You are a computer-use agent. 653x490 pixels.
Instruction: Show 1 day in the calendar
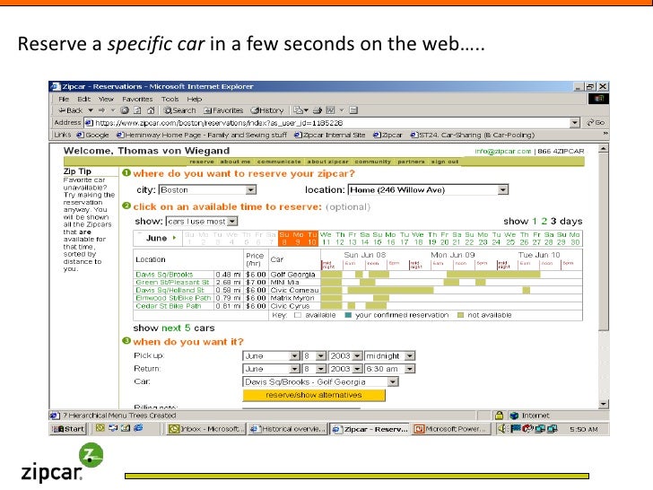pyautogui.click(x=535, y=222)
